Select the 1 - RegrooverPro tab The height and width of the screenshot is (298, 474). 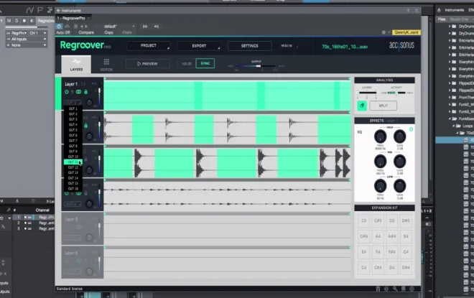pyautogui.click(x=73, y=18)
